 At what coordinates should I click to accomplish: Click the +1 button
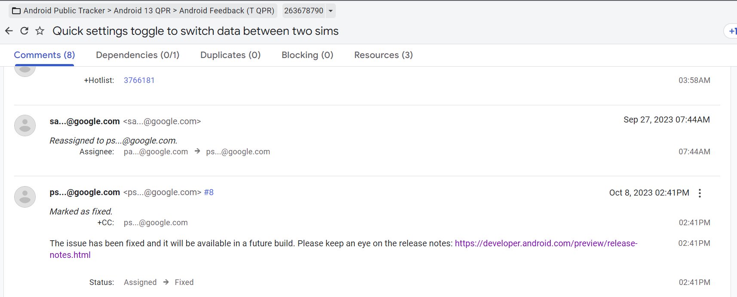731,31
